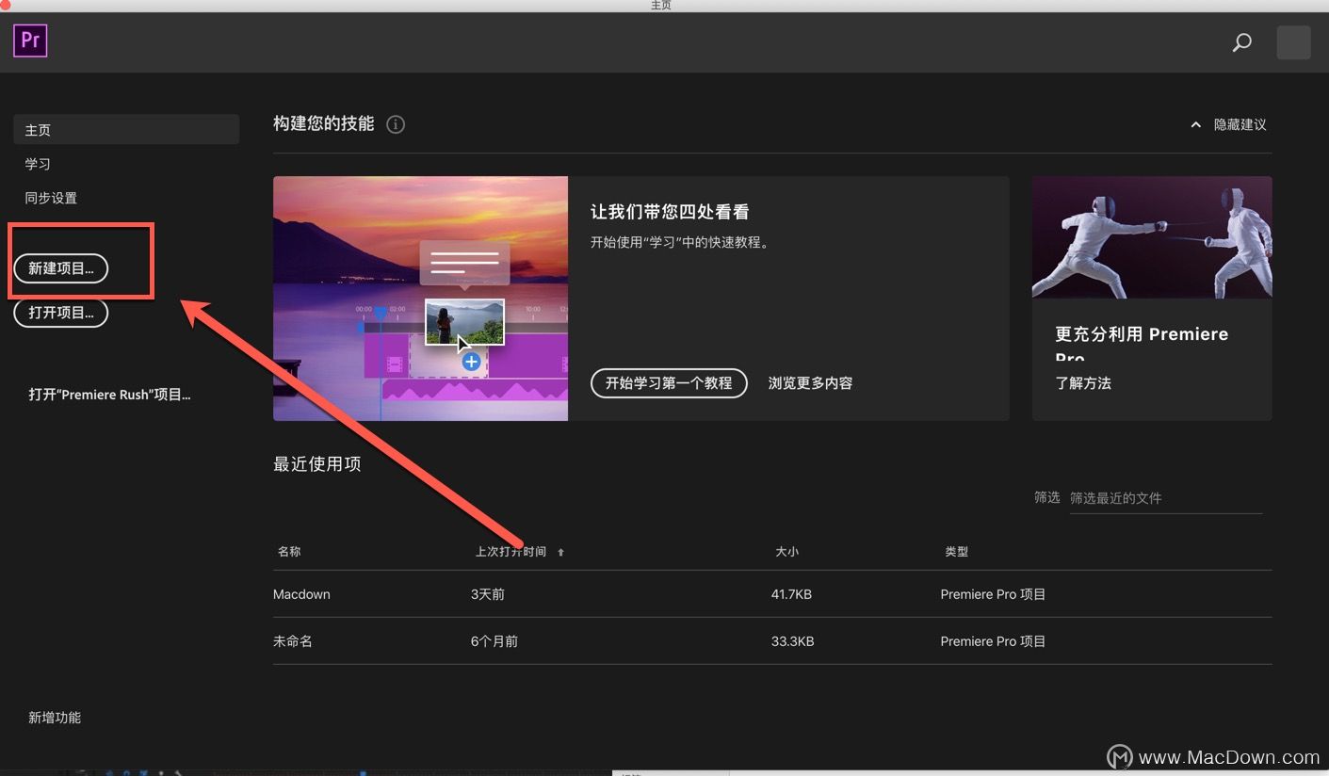
Task: Open a Premiere Rush project link
Action: point(109,395)
